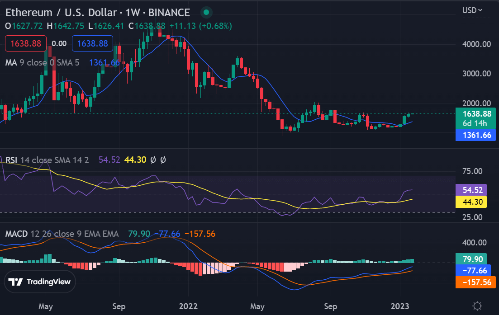Viewport: 499px width, 315px height.
Task: Click the TradingView logo badge
Action: click(40, 282)
